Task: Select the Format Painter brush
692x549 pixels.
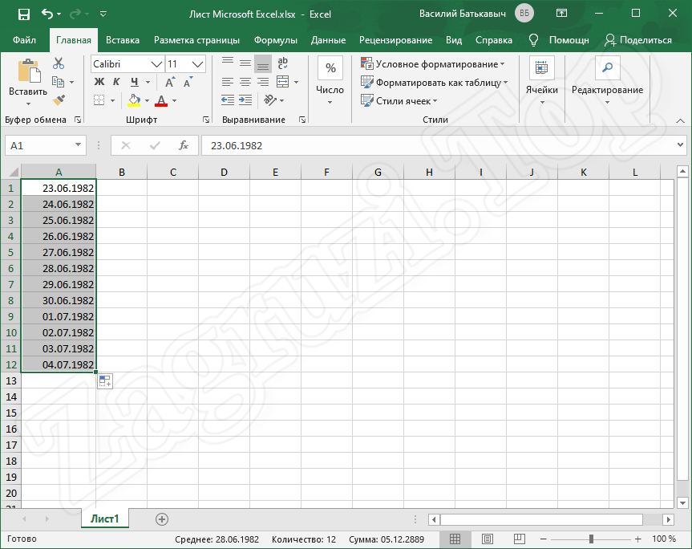Action: [x=59, y=100]
